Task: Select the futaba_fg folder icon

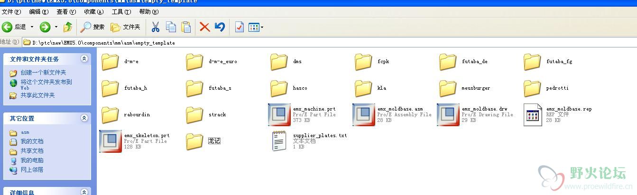Action: click(532, 62)
